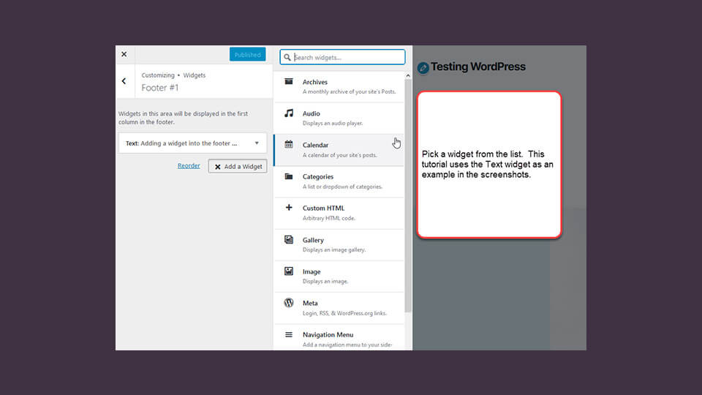Click the widget list scroll-up arrow
Screen dimensions: 702x395
point(408,75)
